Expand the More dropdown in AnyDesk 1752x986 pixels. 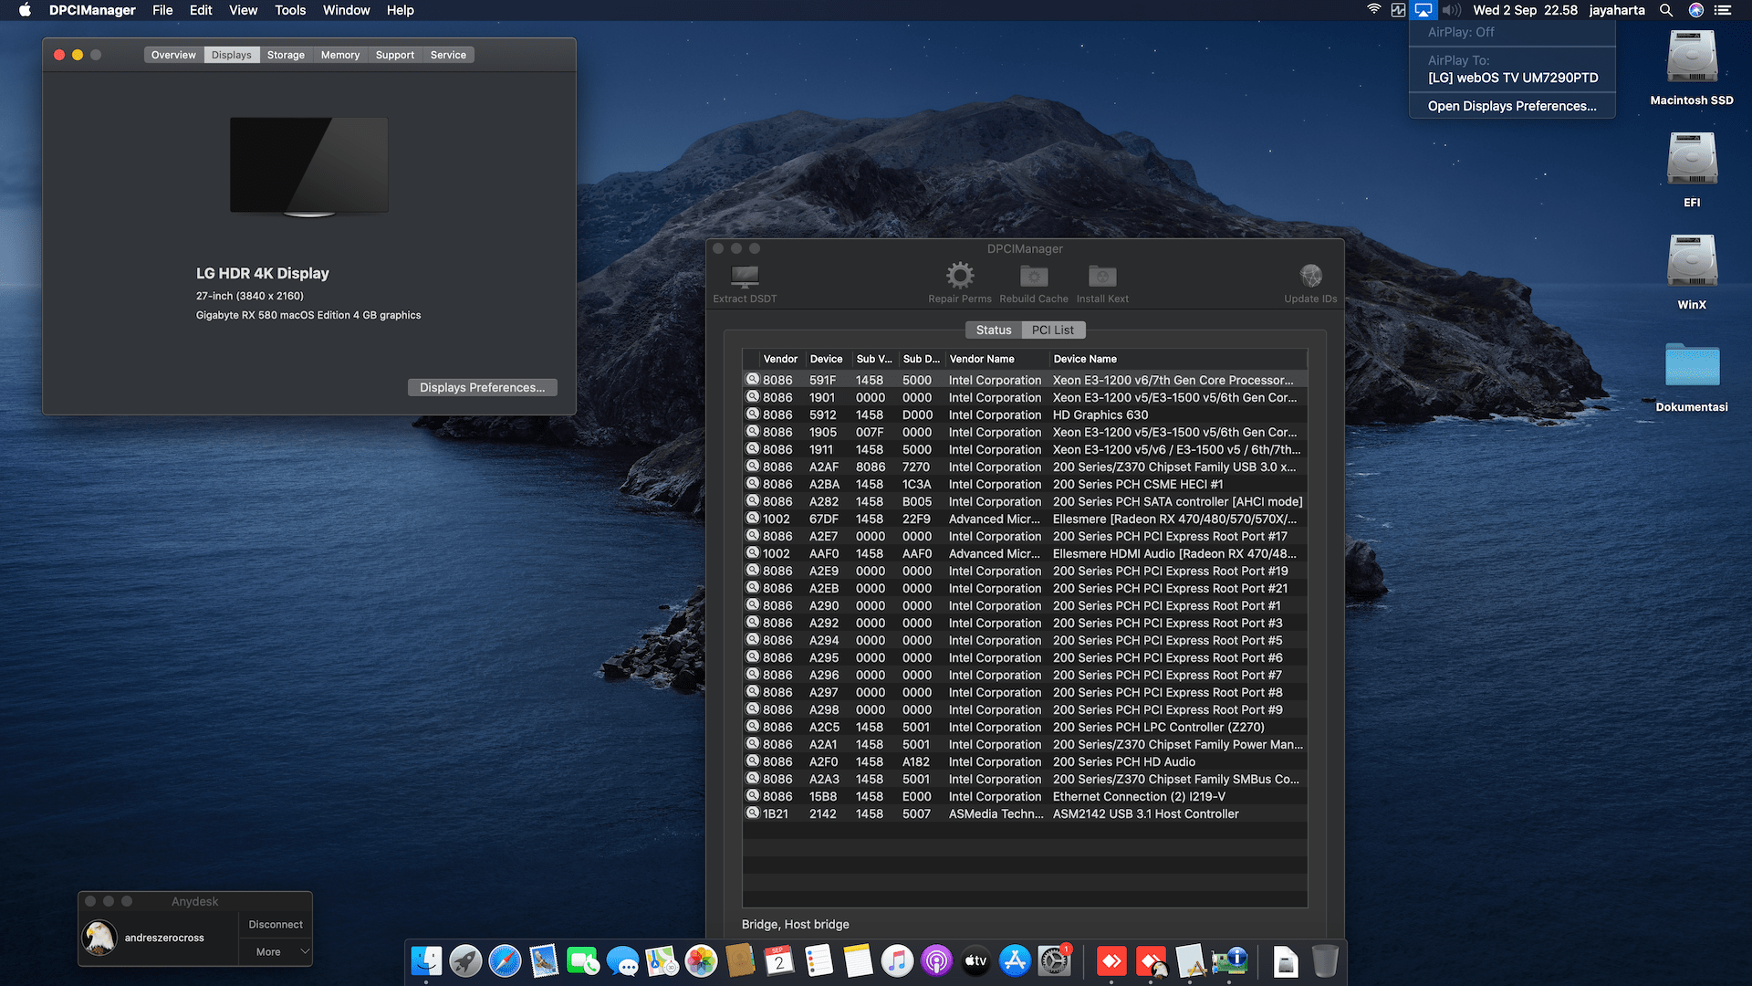pyautogui.click(x=269, y=951)
